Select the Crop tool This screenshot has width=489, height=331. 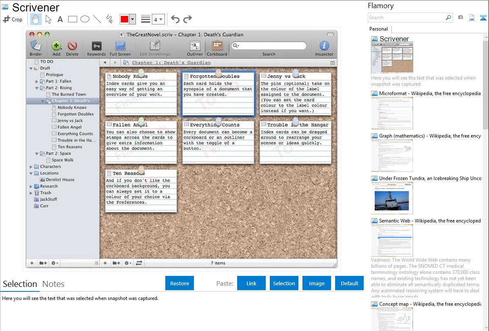coord(13,19)
